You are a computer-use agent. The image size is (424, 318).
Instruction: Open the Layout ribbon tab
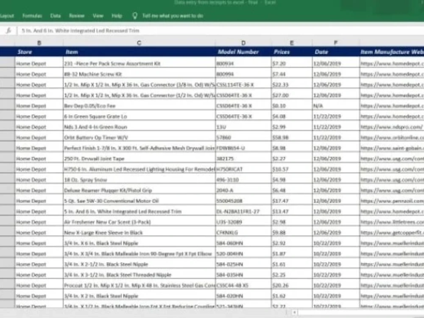click(7, 16)
